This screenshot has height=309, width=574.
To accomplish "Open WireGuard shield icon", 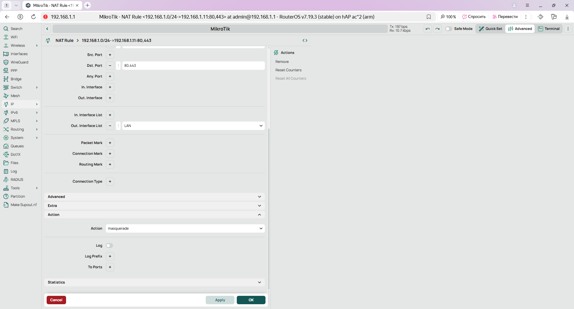I will pos(6,62).
